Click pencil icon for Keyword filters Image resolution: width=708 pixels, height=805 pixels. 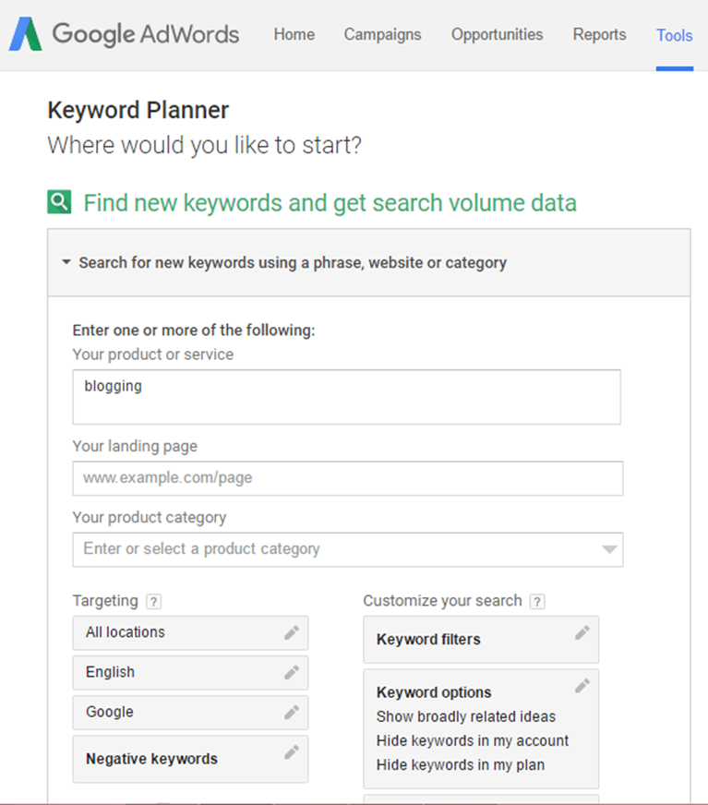click(x=582, y=632)
